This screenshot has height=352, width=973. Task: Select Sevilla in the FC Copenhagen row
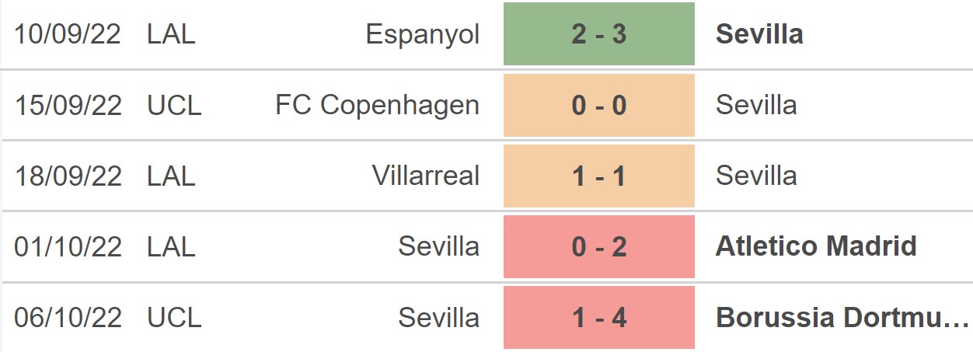tap(756, 105)
